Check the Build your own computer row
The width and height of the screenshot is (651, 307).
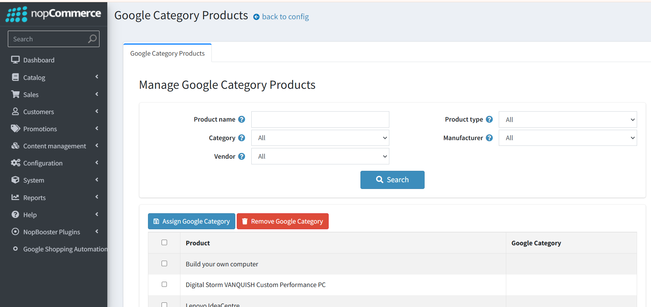coord(164,263)
